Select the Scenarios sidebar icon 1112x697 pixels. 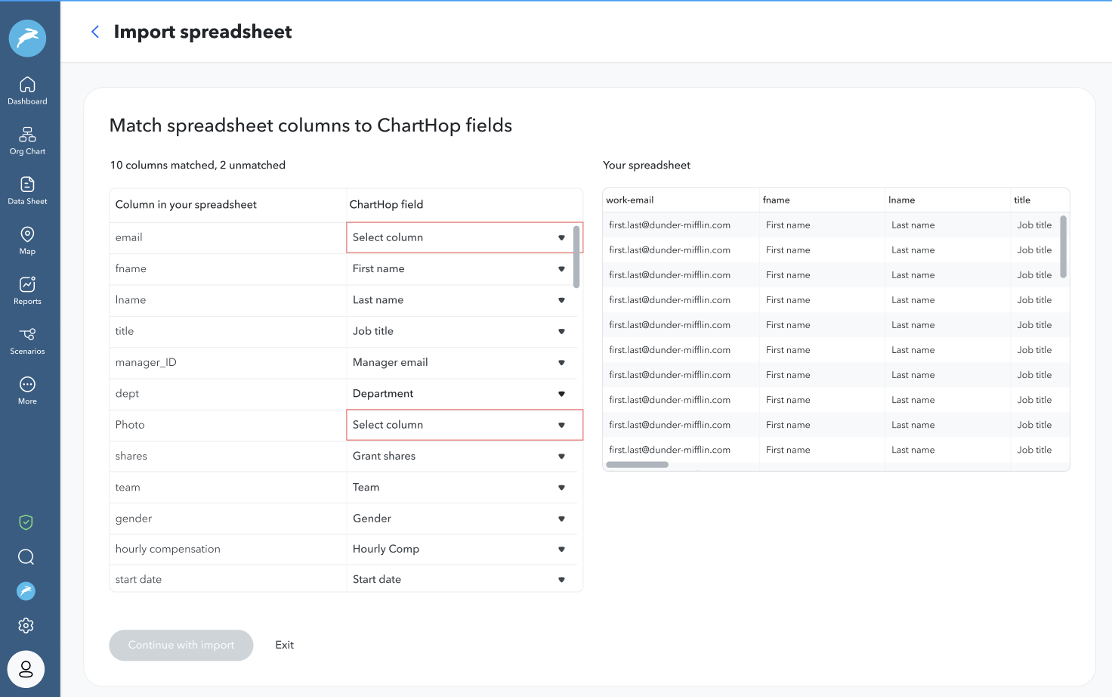click(27, 339)
